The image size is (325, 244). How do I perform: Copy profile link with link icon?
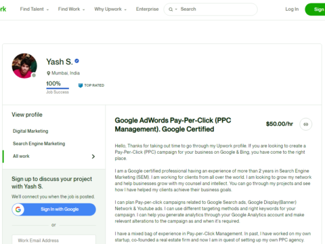pos(305,124)
